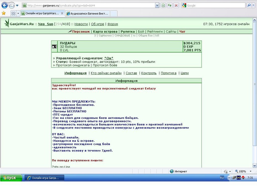The width and height of the screenshot is (257, 193).
Task: Click the red Stop loading icon
Action: [x=176, y=6]
